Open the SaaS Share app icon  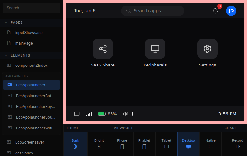(x=103, y=49)
